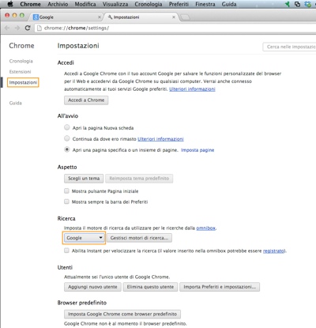The image size is (316, 328).
Task: Open Cronologia in the sidebar
Action: (x=21, y=61)
